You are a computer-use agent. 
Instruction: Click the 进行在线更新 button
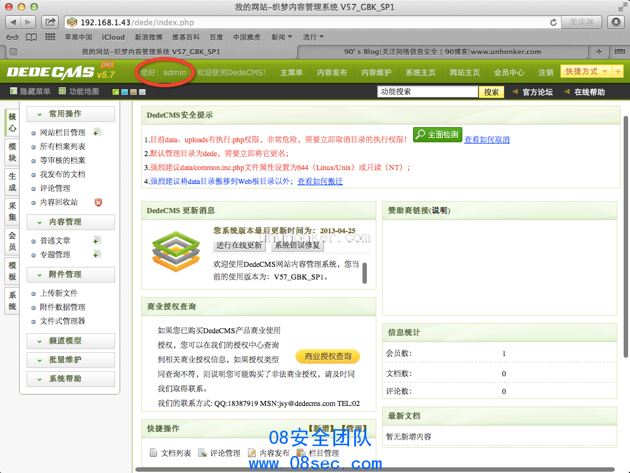click(x=239, y=245)
